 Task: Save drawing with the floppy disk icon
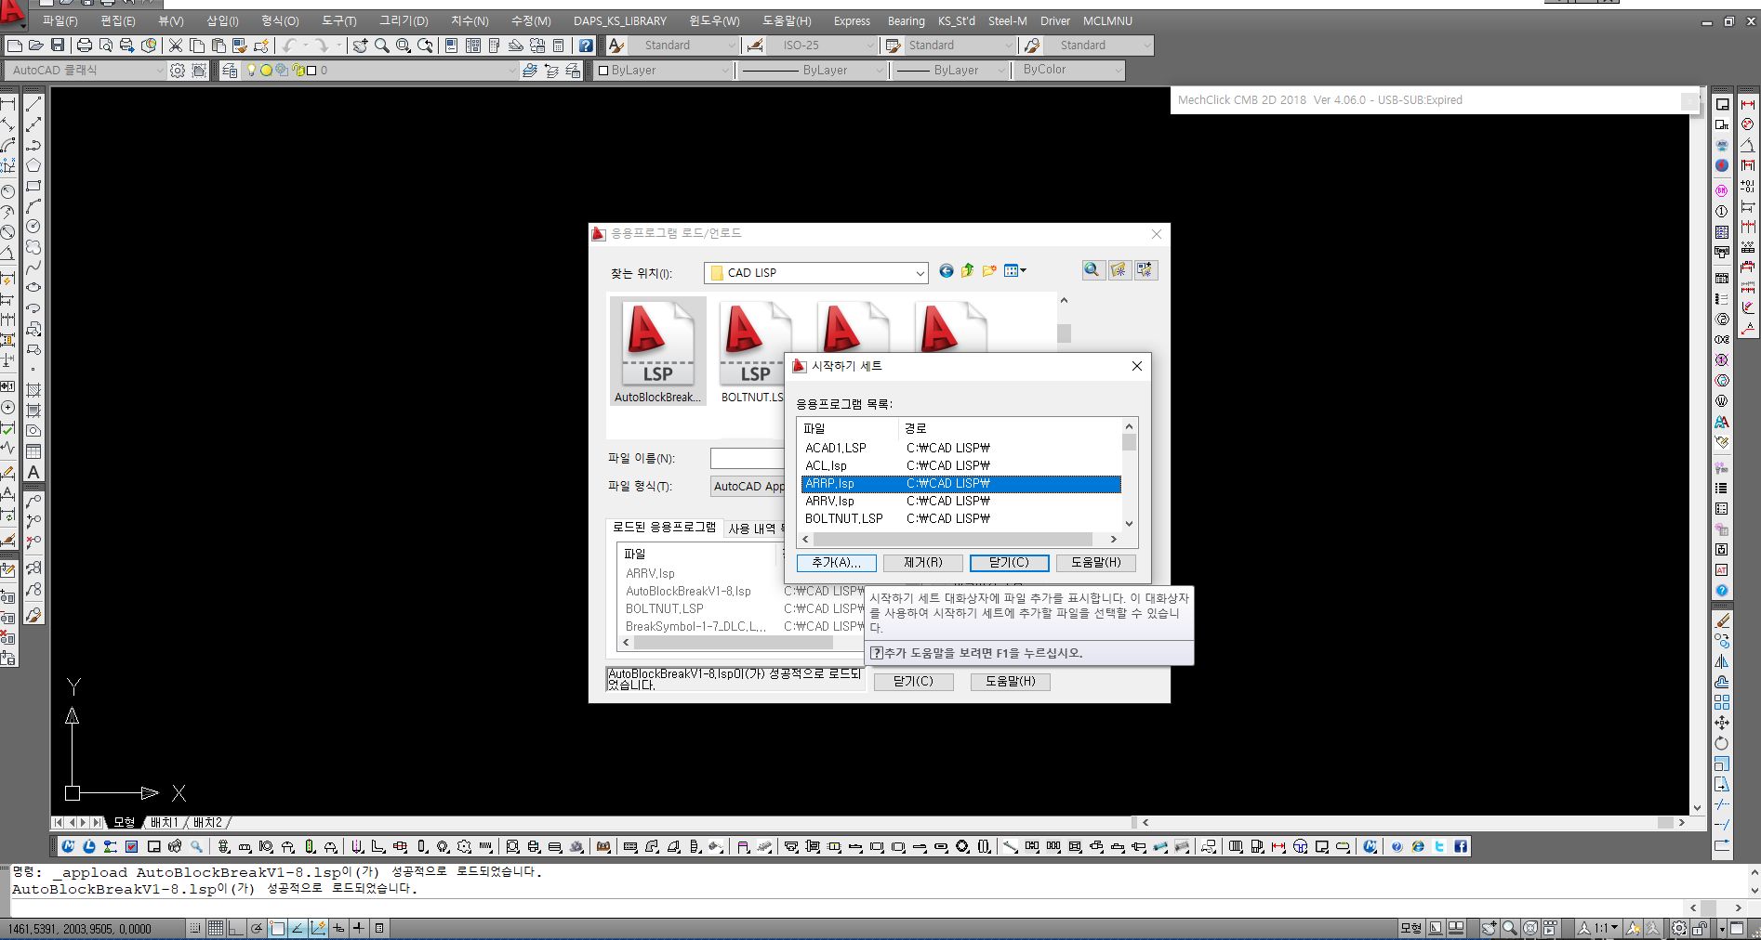[x=58, y=46]
